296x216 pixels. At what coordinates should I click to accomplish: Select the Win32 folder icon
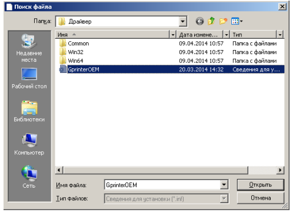(63, 52)
